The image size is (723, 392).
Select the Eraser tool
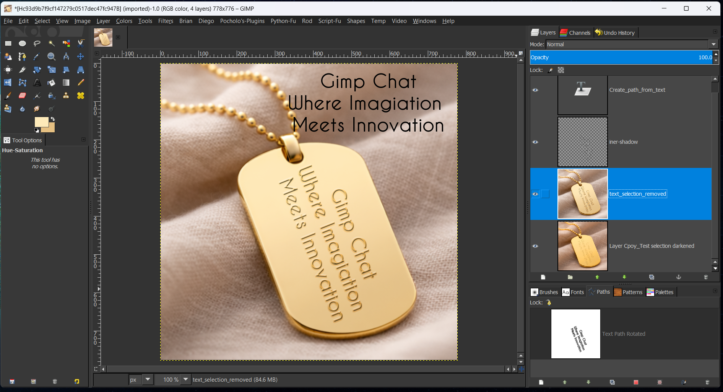[23, 96]
